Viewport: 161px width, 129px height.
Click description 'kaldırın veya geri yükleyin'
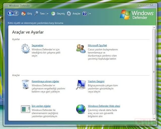point(46,92)
